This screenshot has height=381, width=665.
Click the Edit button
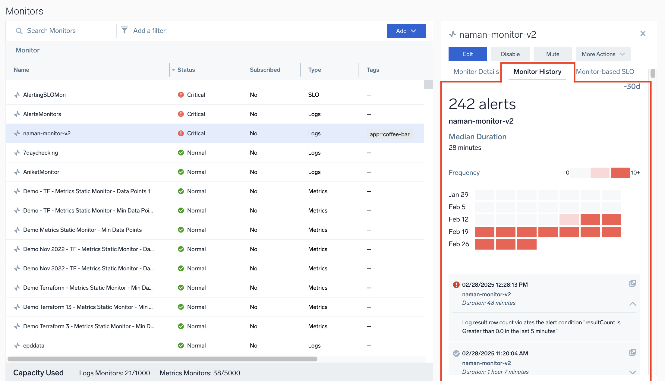tap(468, 54)
